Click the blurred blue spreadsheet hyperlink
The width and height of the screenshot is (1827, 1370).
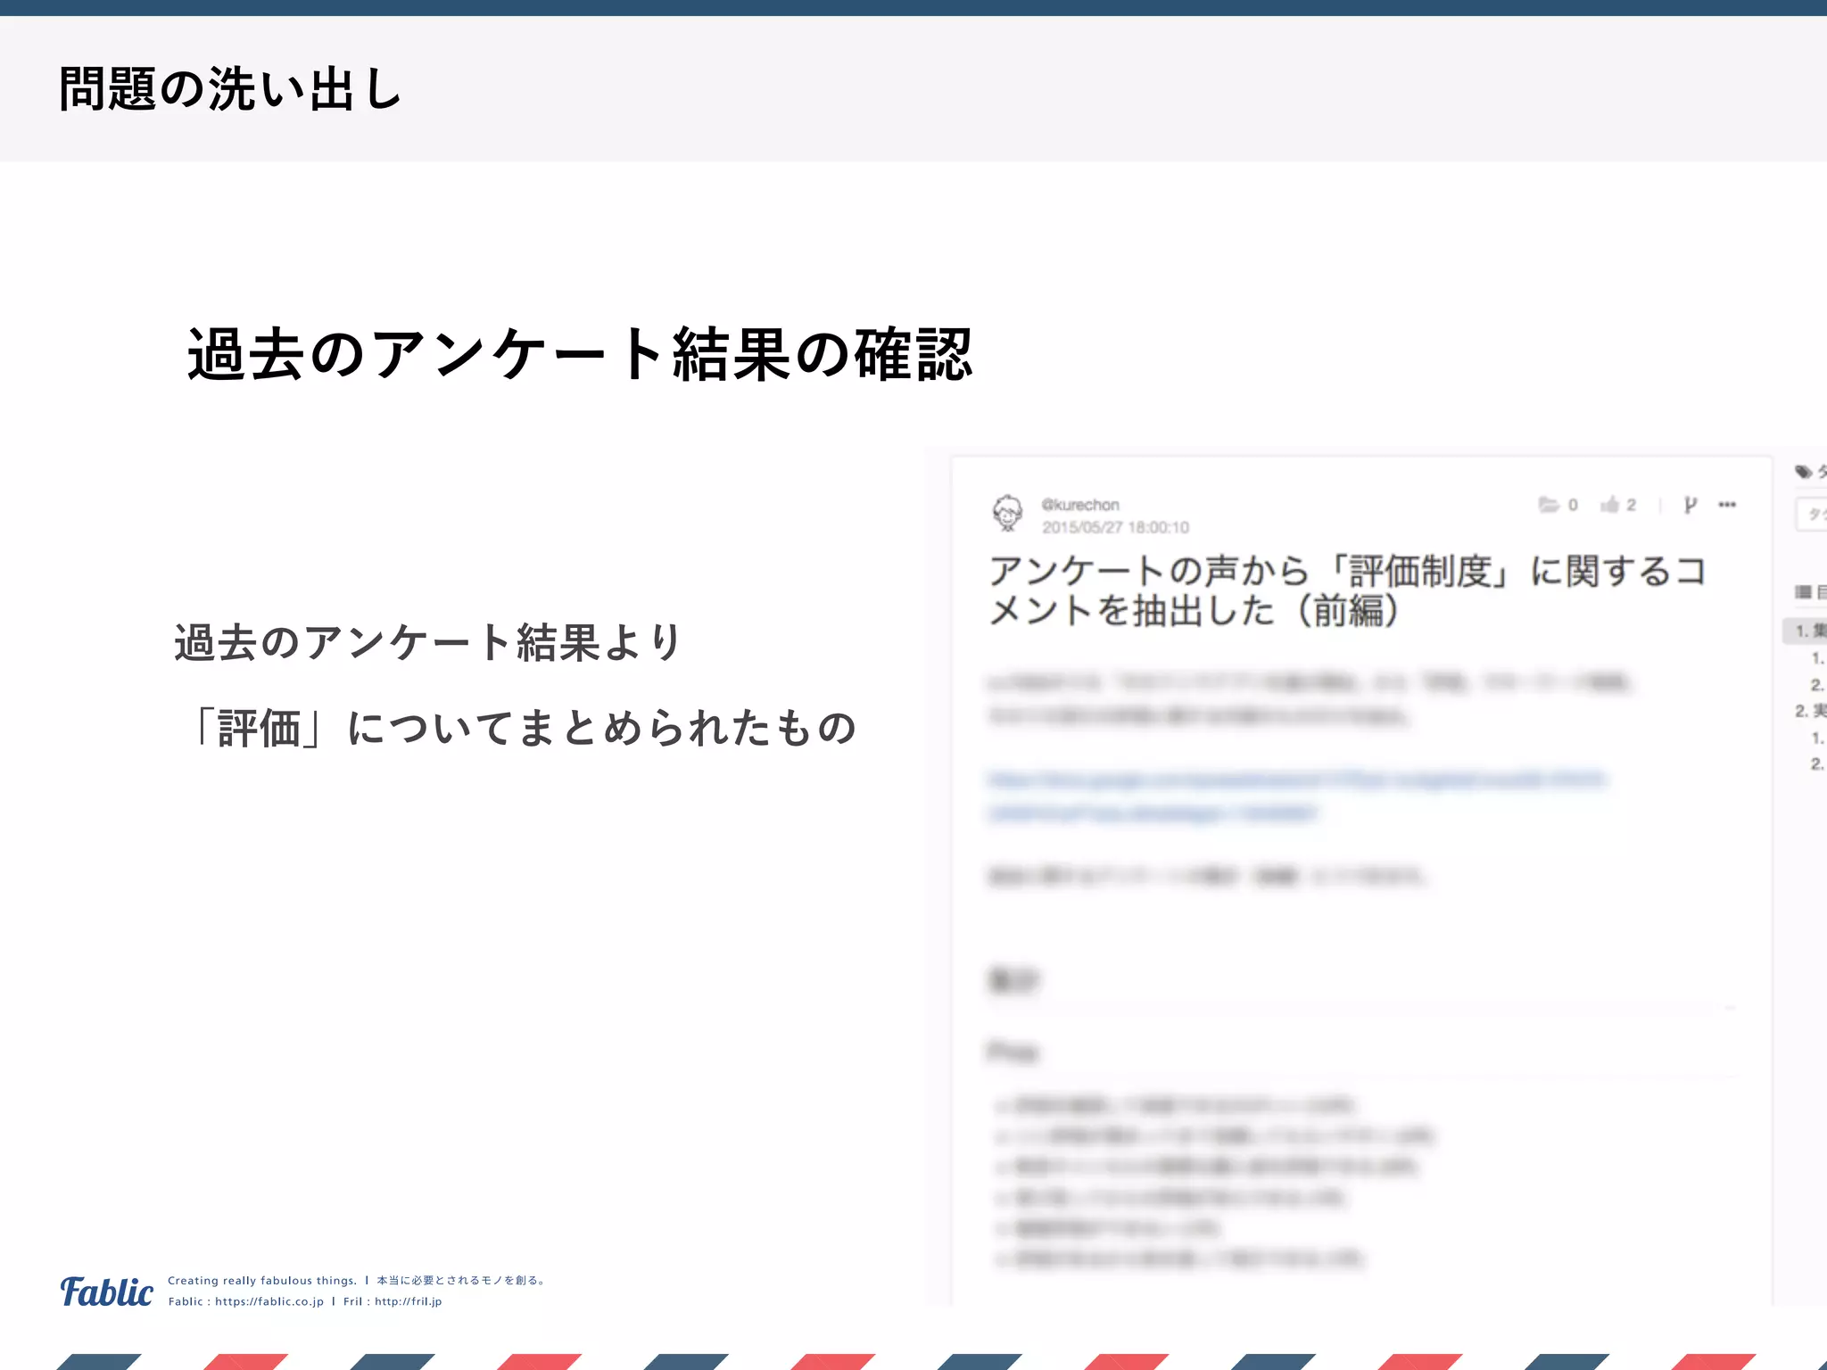point(1296,796)
